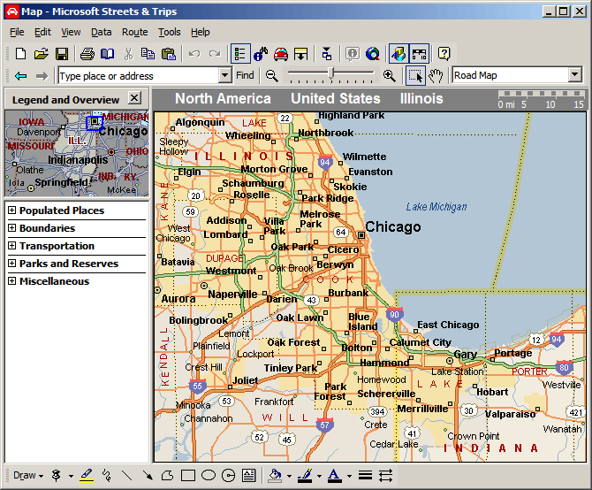Toggle the pressed 3-D map view button
Viewport: 592px width, 490px height.
(398, 54)
